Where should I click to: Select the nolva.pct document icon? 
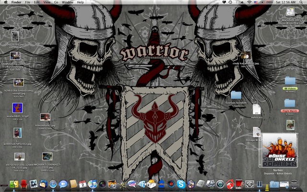tap(257, 109)
